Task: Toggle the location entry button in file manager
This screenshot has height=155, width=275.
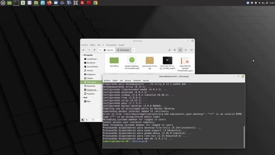Action: coord(169,50)
